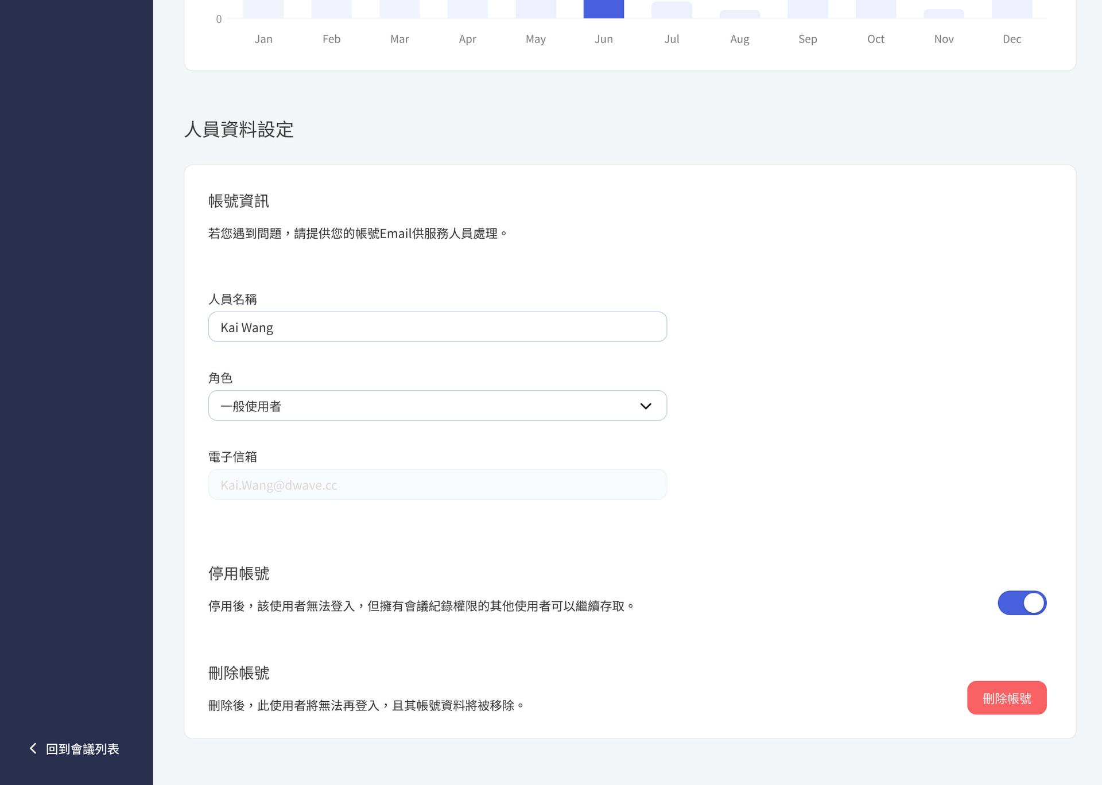Click the disabled 電子信箱 email field
The image size is (1102, 785).
point(437,485)
